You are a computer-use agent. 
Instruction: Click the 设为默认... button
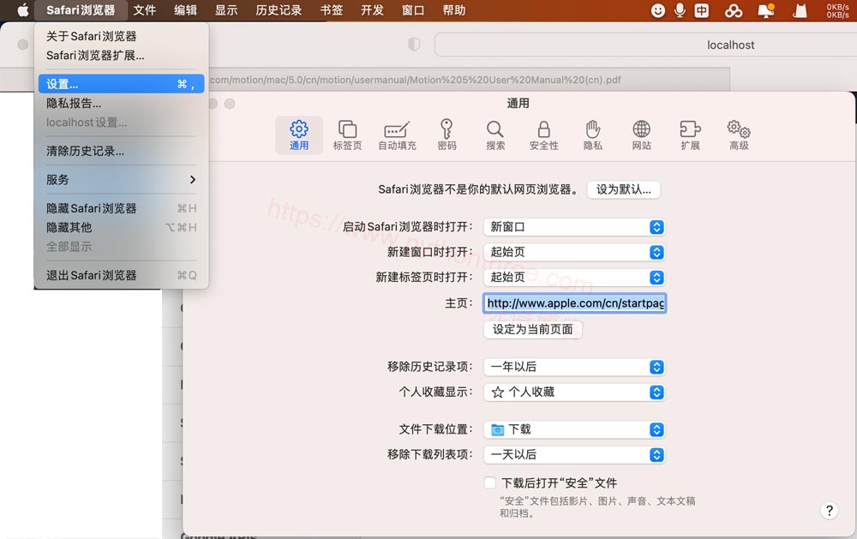click(x=623, y=189)
